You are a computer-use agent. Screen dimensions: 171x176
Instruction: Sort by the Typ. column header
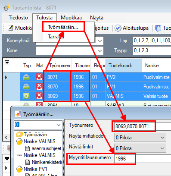(27, 66)
